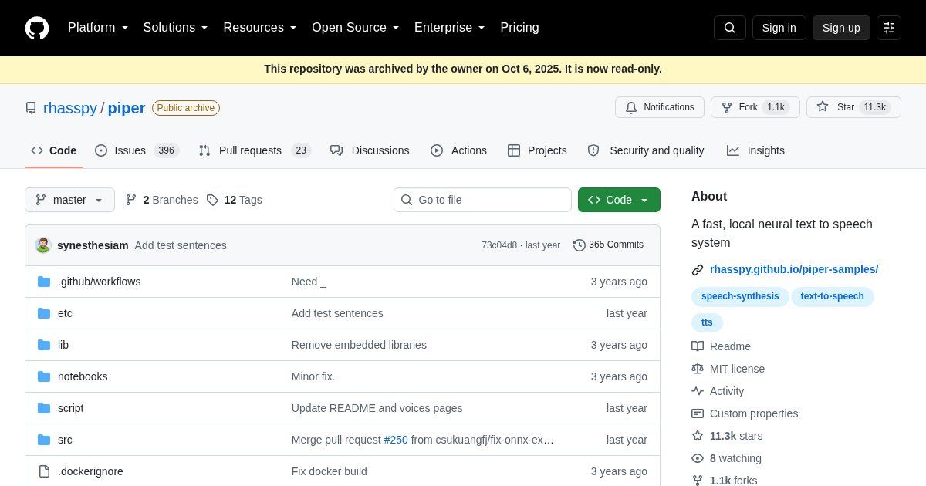Click the notebooks folder icon
This screenshot has height=486, width=926.
(x=44, y=376)
